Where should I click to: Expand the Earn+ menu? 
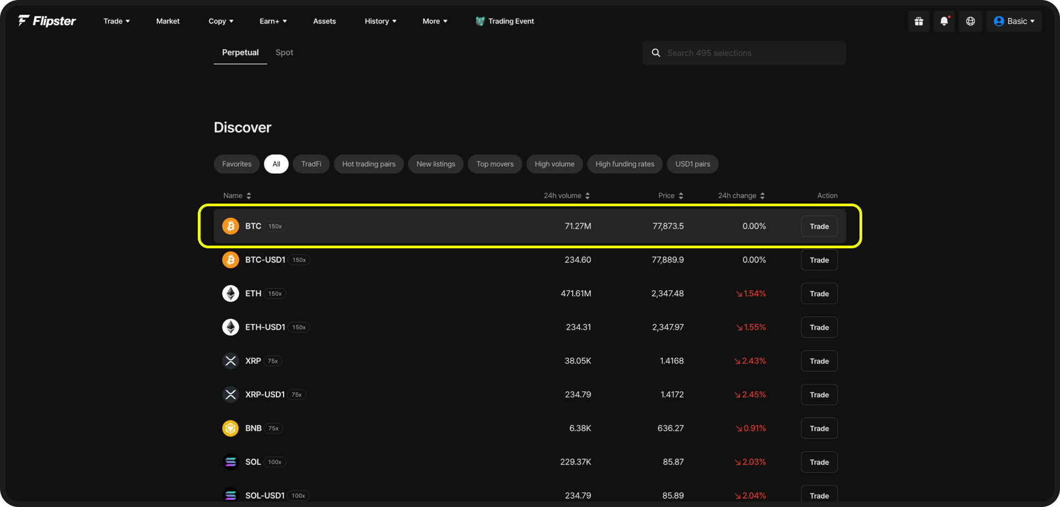click(273, 21)
